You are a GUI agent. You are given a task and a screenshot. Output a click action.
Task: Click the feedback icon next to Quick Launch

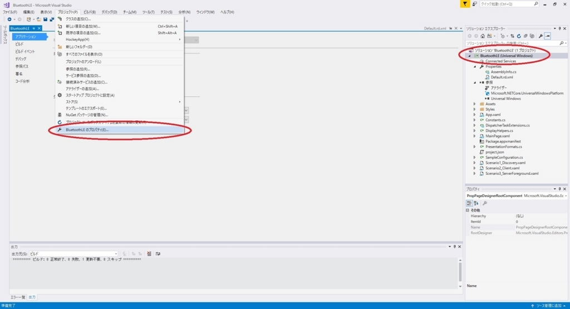click(x=474, y=4)
